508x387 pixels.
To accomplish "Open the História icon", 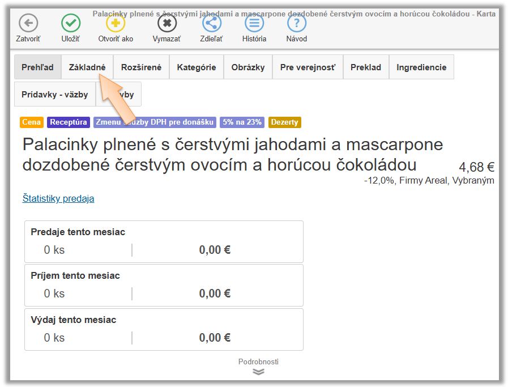I will 254,23.
